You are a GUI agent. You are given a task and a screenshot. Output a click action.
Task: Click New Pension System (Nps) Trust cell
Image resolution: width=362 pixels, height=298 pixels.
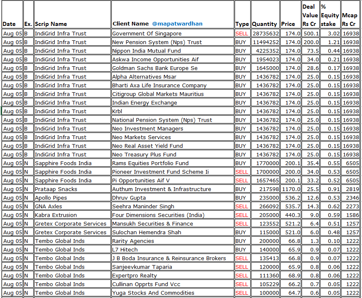(173, 42)
